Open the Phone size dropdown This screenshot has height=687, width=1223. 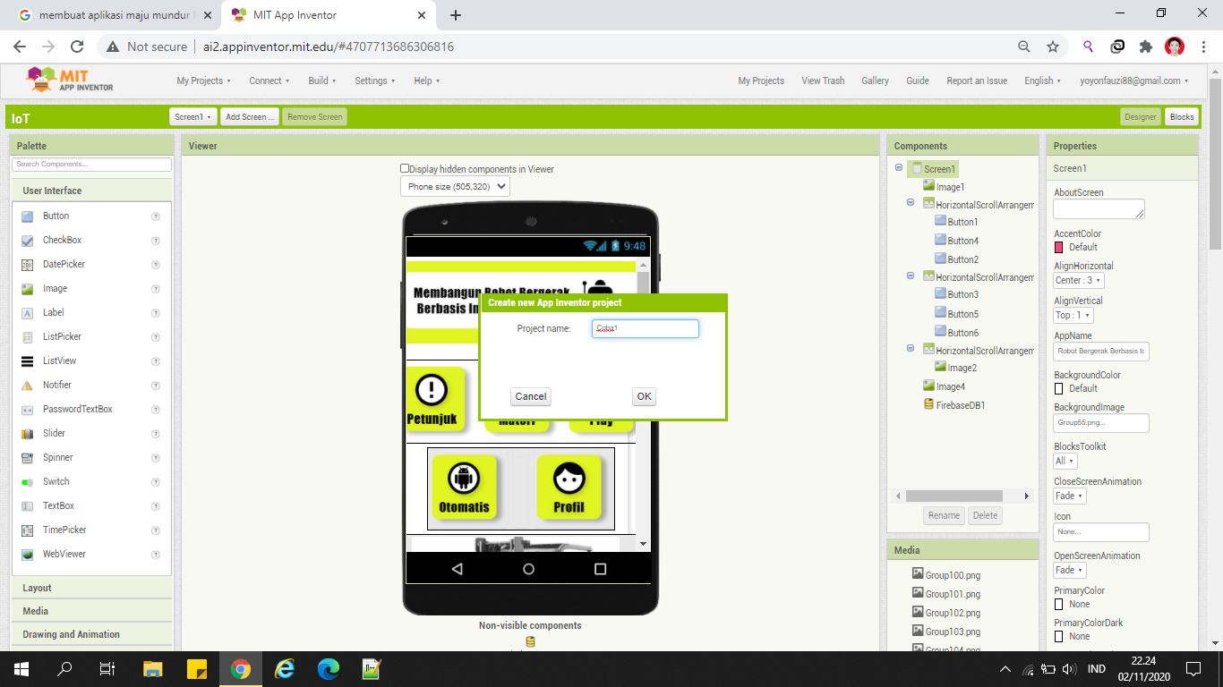click(x=455, y=187)
